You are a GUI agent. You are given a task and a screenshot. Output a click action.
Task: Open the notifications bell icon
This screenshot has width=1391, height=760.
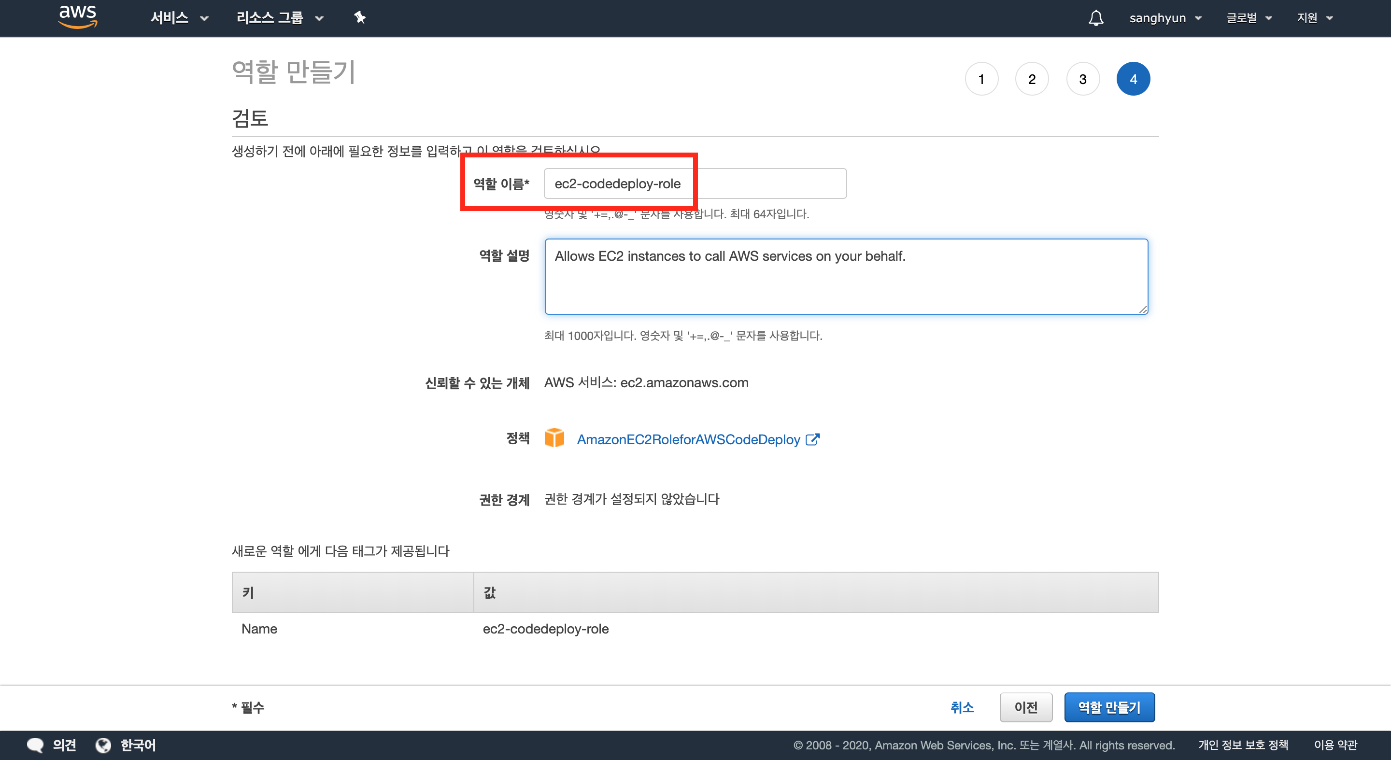coord(1095,18)
